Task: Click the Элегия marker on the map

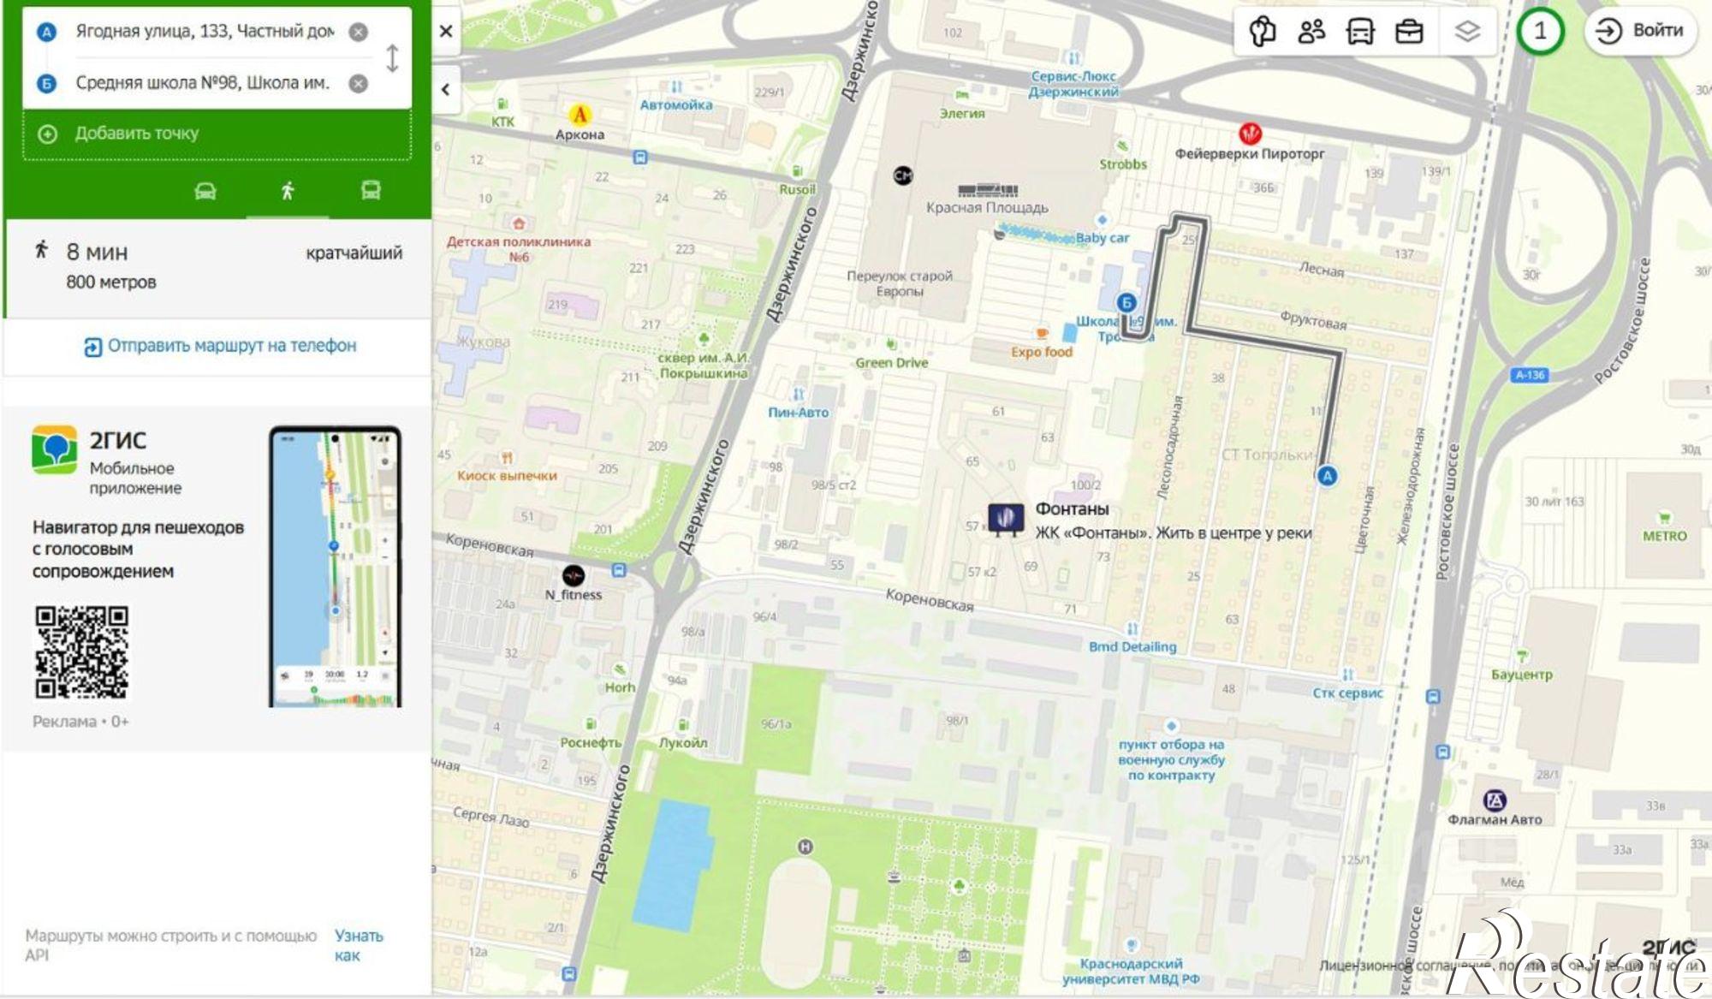Action: point(962,95)
